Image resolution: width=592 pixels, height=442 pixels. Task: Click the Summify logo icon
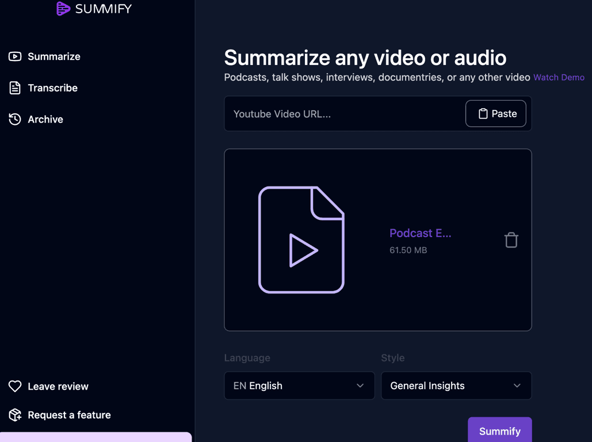click(x=63, y=9)
